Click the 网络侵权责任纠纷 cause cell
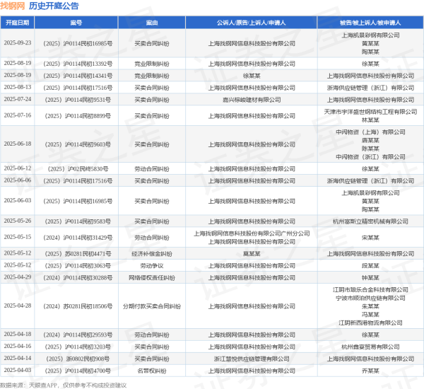Screen dimensions: 424x389 coord(152,278)
